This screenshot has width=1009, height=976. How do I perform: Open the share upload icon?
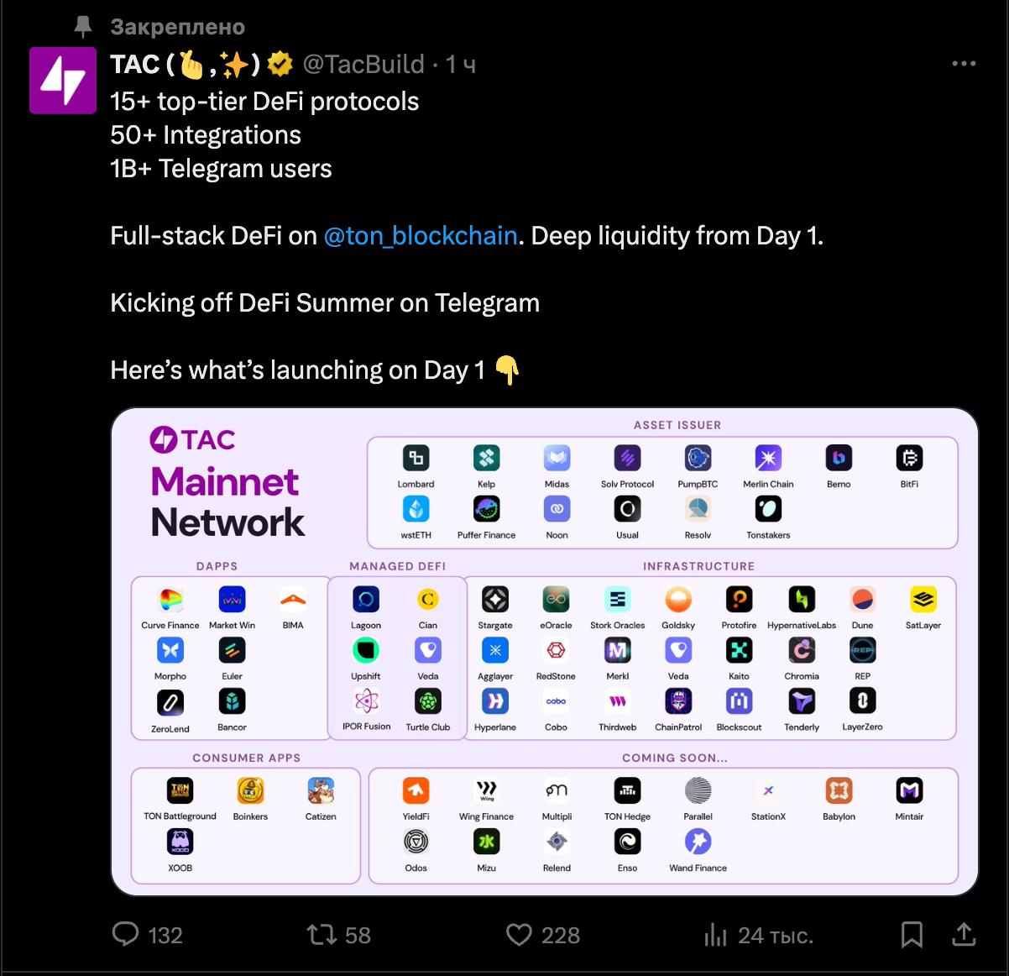point(964,934)
